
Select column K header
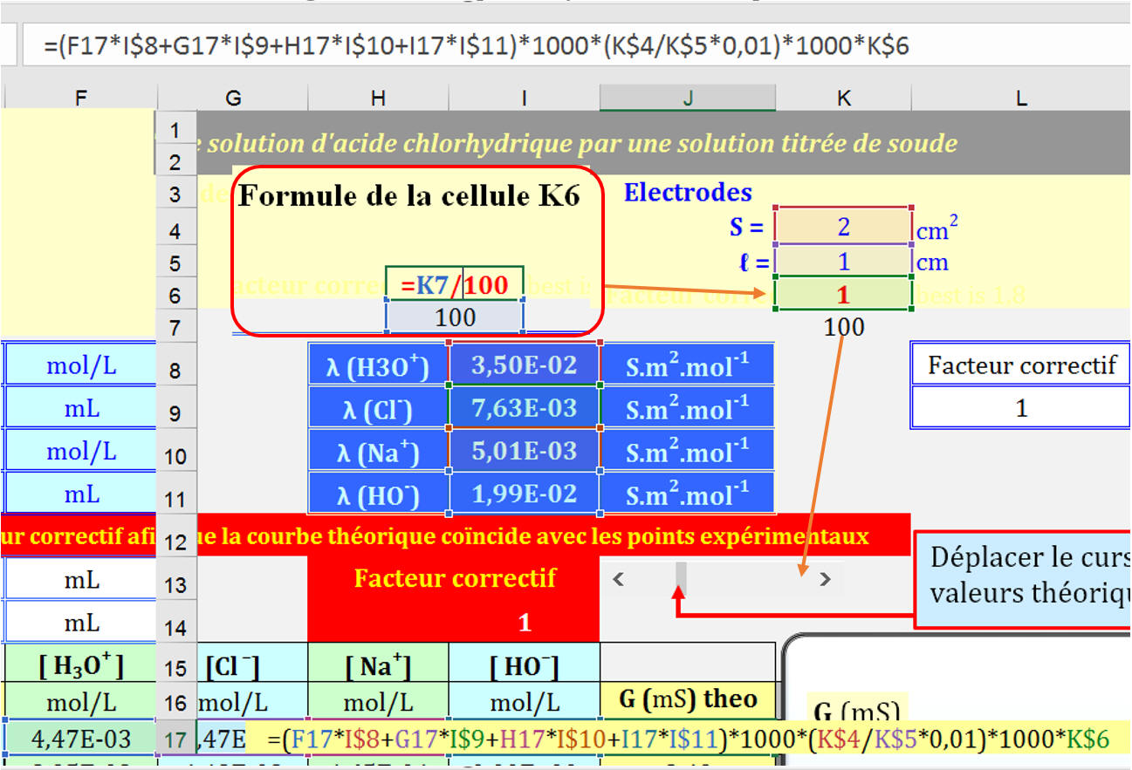click(x=843, y=99)
